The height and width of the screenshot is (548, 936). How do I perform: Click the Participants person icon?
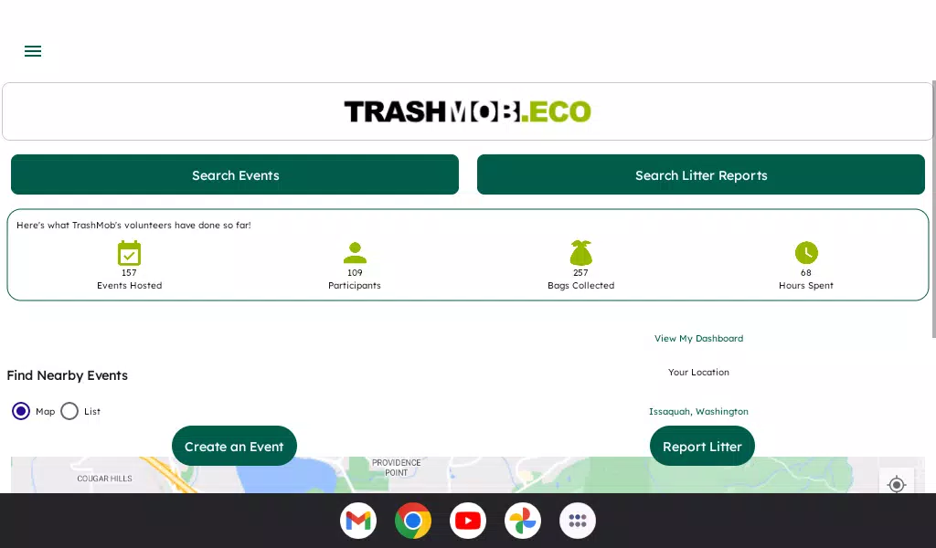355,253
